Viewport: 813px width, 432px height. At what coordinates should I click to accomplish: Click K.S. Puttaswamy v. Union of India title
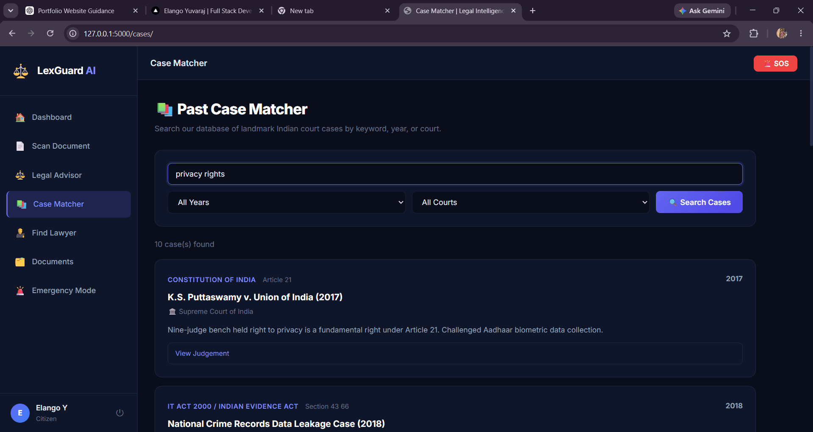pyautogui.click(x=255, y=297)
